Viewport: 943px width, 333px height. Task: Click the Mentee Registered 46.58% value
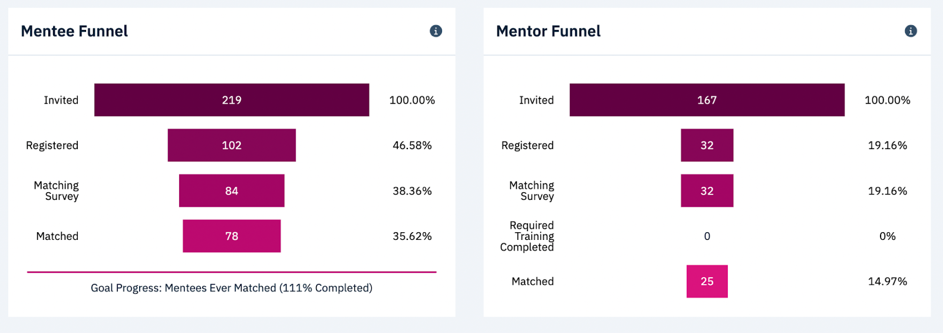pos(412,146)
